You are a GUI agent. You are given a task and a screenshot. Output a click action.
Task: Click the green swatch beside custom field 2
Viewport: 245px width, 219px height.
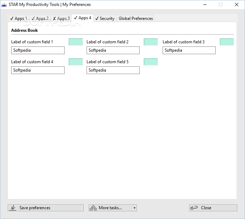[151, 42]
